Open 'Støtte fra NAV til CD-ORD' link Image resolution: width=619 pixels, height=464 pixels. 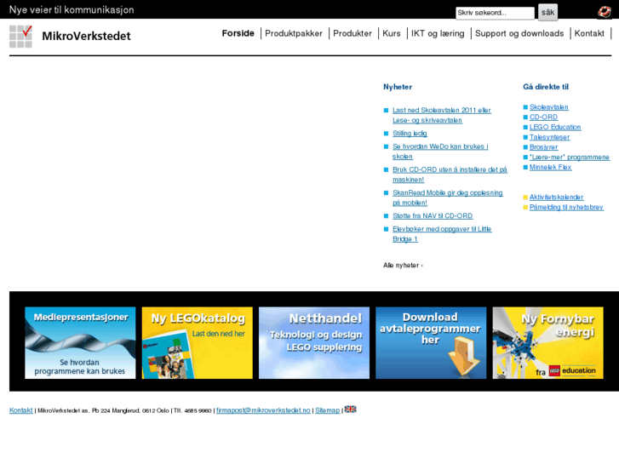pyautogui.click(x=433, y=215)
